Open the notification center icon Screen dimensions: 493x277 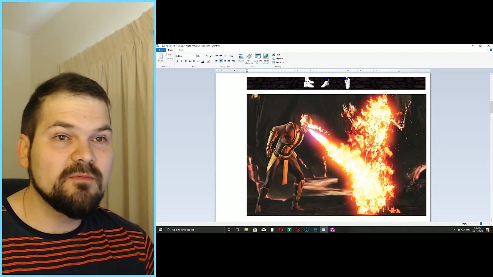pyautogui.click(x=487, y=230)
